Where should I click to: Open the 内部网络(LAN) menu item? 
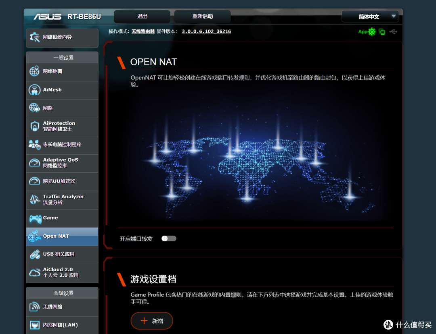click(62, 325)
